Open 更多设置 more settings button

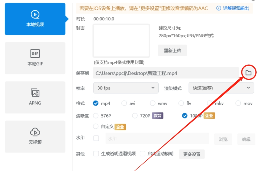tap(192, 154)
